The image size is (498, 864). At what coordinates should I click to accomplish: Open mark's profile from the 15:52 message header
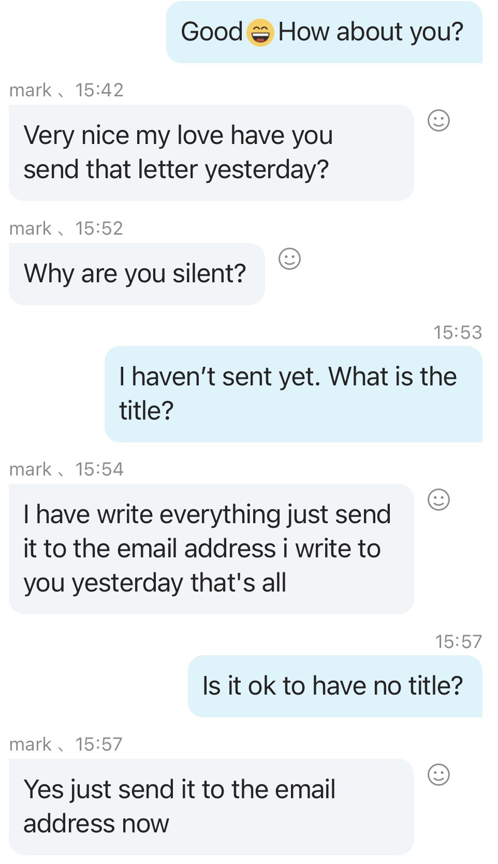(x=30, y=228)
